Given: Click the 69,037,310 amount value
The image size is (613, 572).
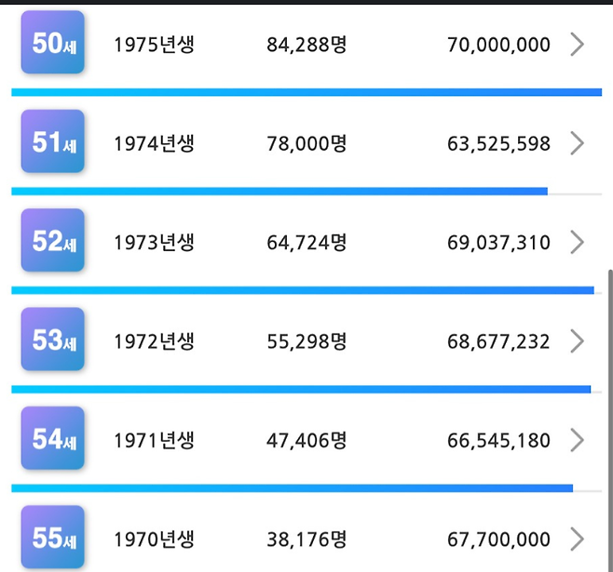Looking at the screenshot, I should point(498,243).
